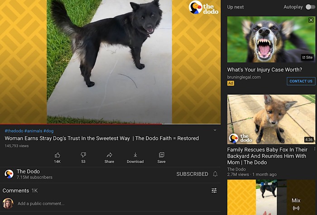Click the thumbs down dislike icon
Image resolution: width=317 pixels, height=215 pixels.
pyautogui.click(x=83, y=155)
